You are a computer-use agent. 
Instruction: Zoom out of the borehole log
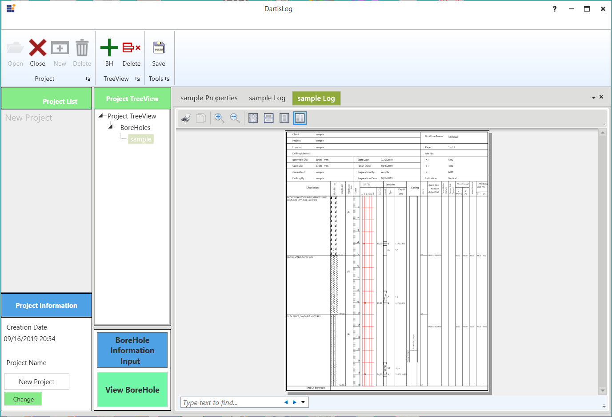pyautogui.click(x=235, y=118)
